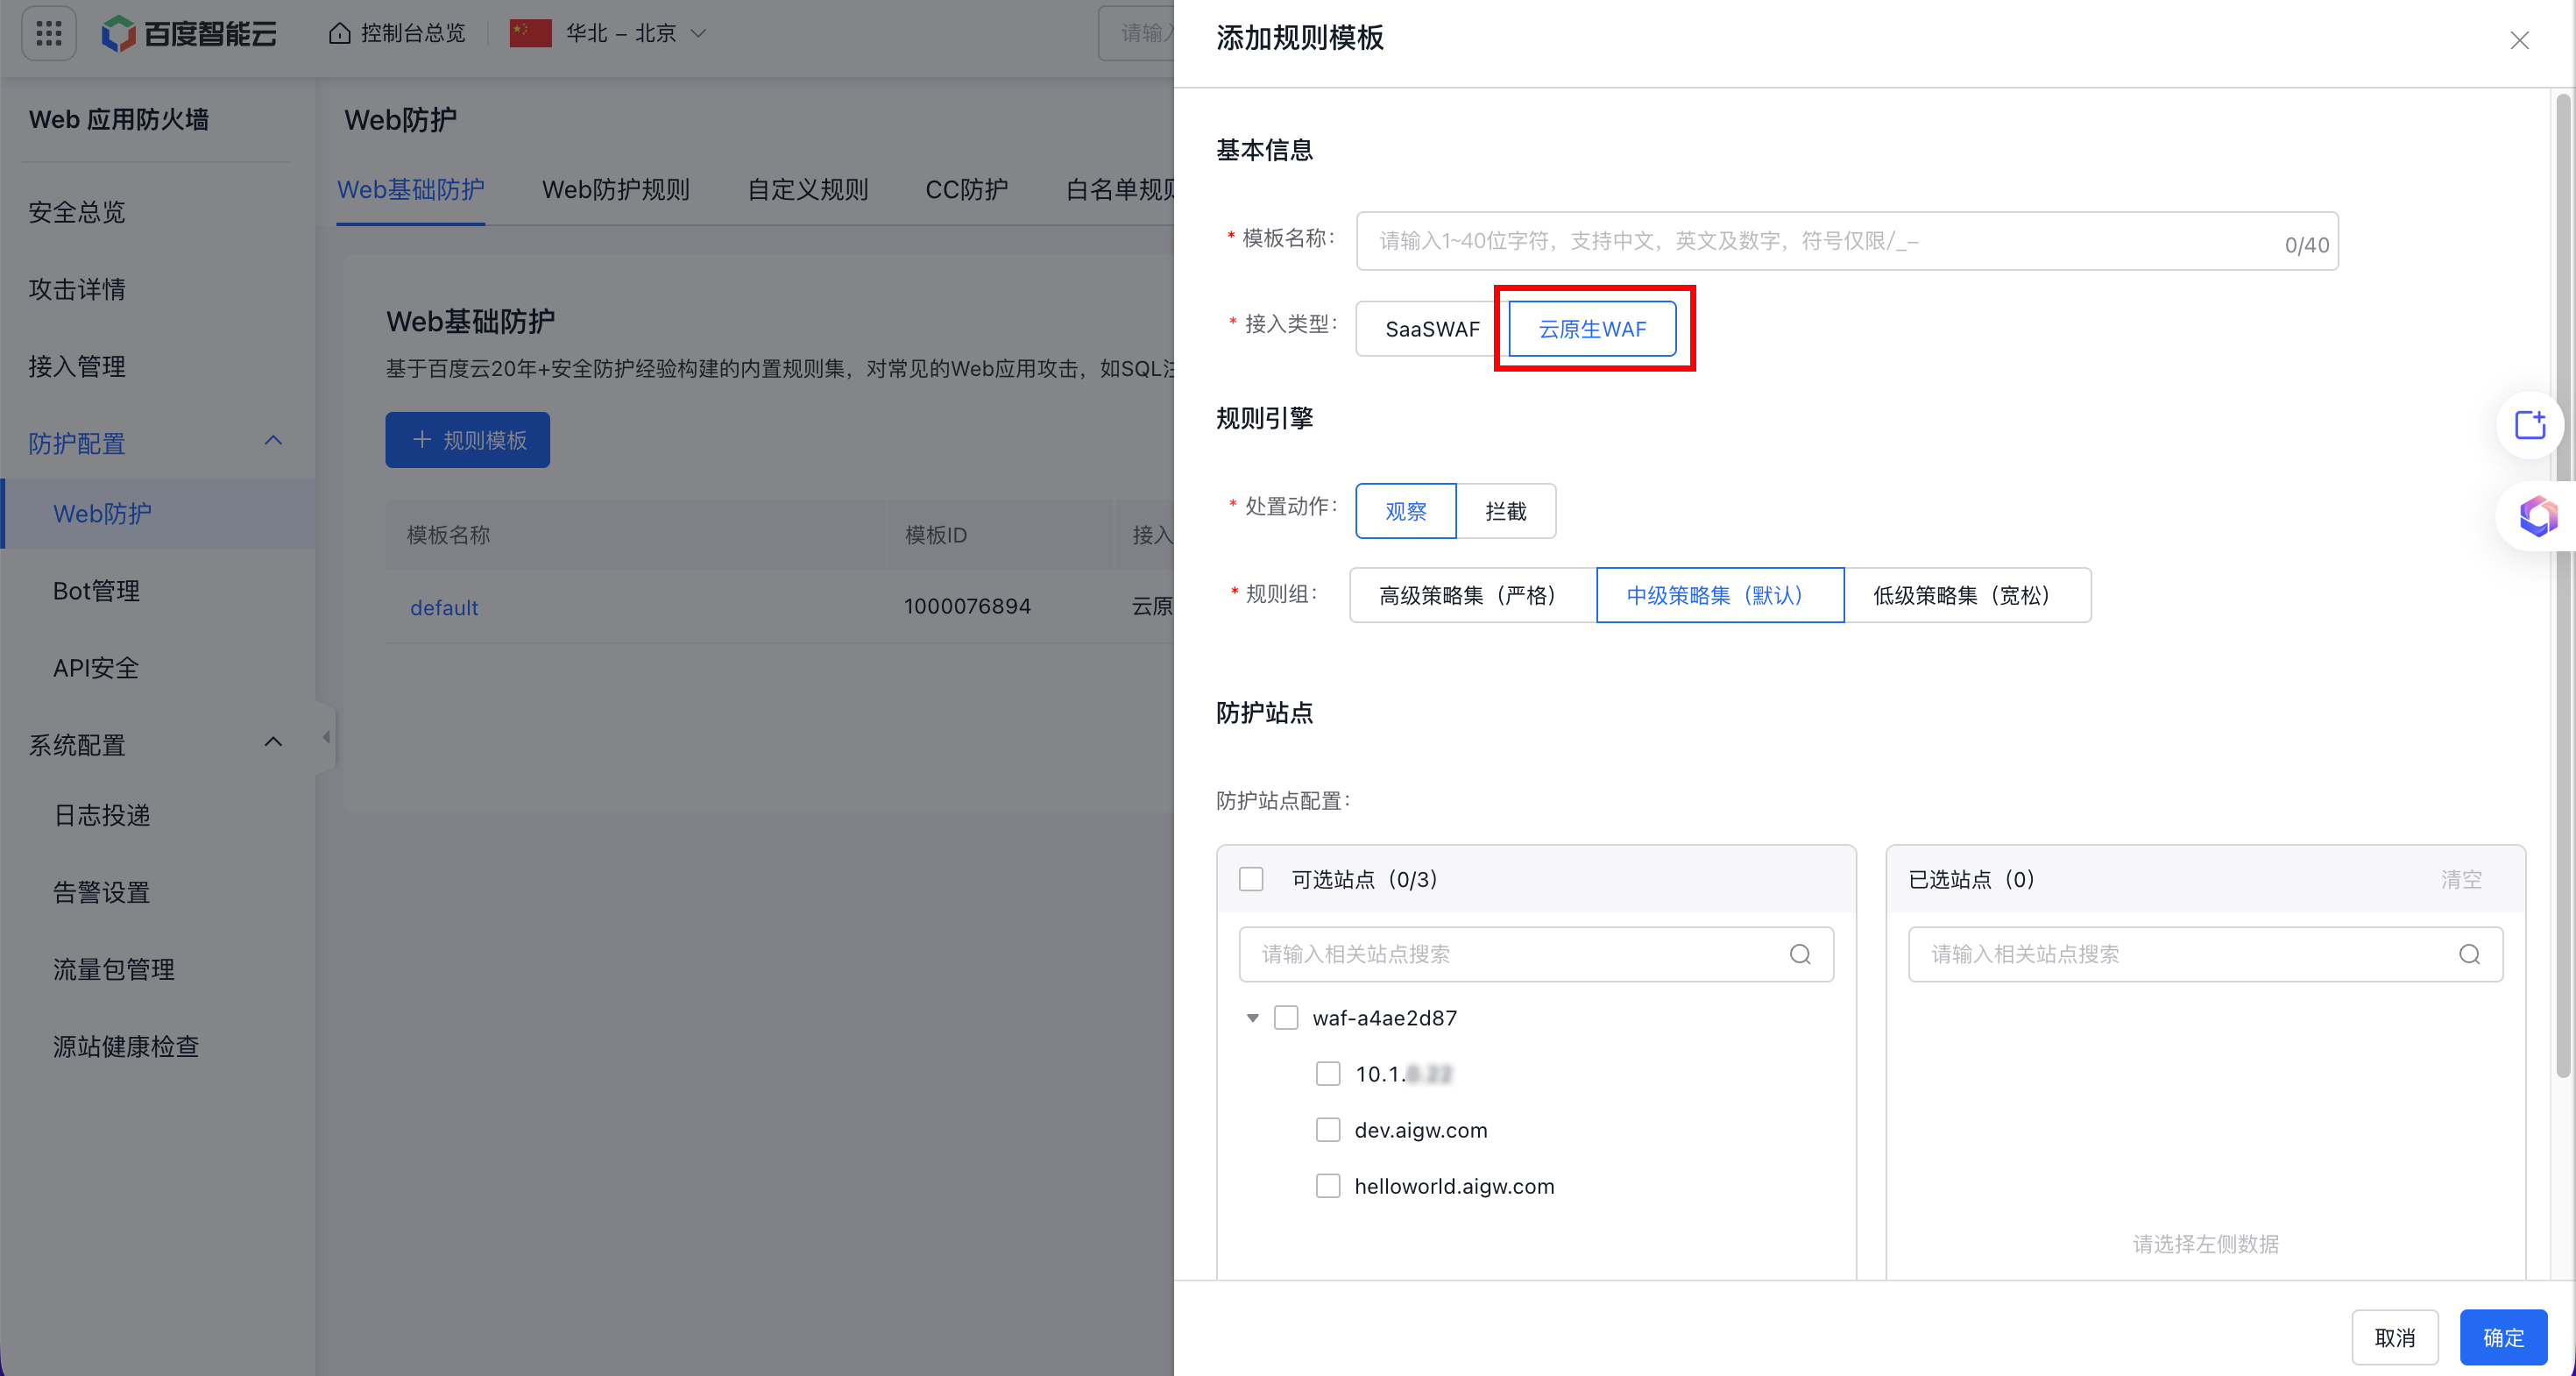Click search icon in selected sites box

click(2469, 954)
